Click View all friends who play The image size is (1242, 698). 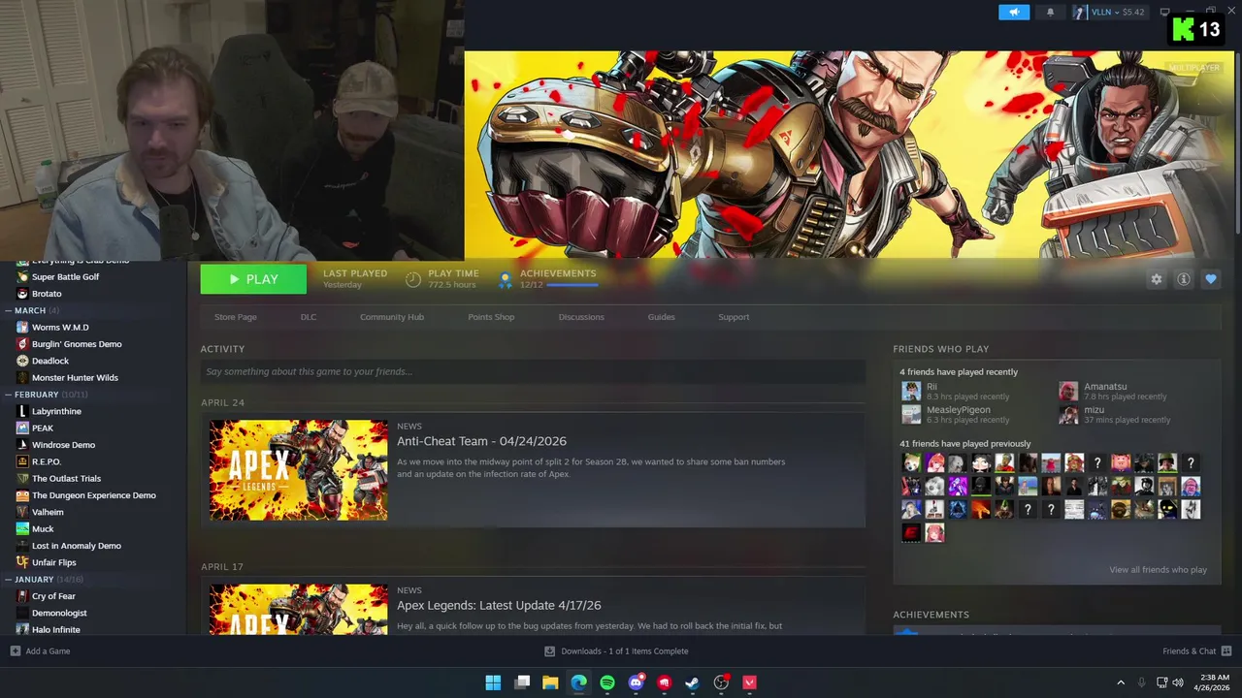point(1158,570)
